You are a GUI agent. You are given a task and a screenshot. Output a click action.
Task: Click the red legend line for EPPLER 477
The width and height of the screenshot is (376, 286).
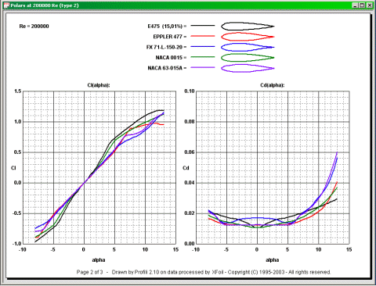(x=203, y=36)
